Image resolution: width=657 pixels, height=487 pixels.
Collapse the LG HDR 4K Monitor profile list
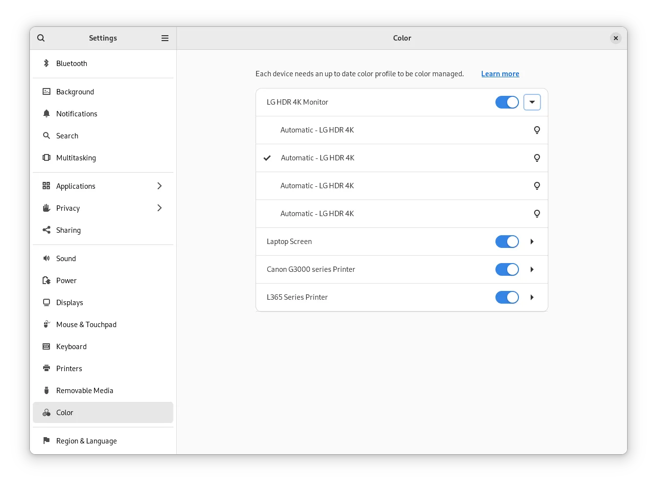coord(532,102)
